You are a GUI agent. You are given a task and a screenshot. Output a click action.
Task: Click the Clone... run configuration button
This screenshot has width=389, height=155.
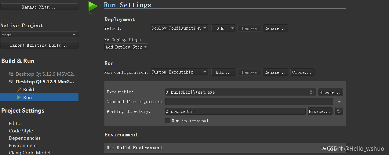pyautogui.click(x=302, y=72)
